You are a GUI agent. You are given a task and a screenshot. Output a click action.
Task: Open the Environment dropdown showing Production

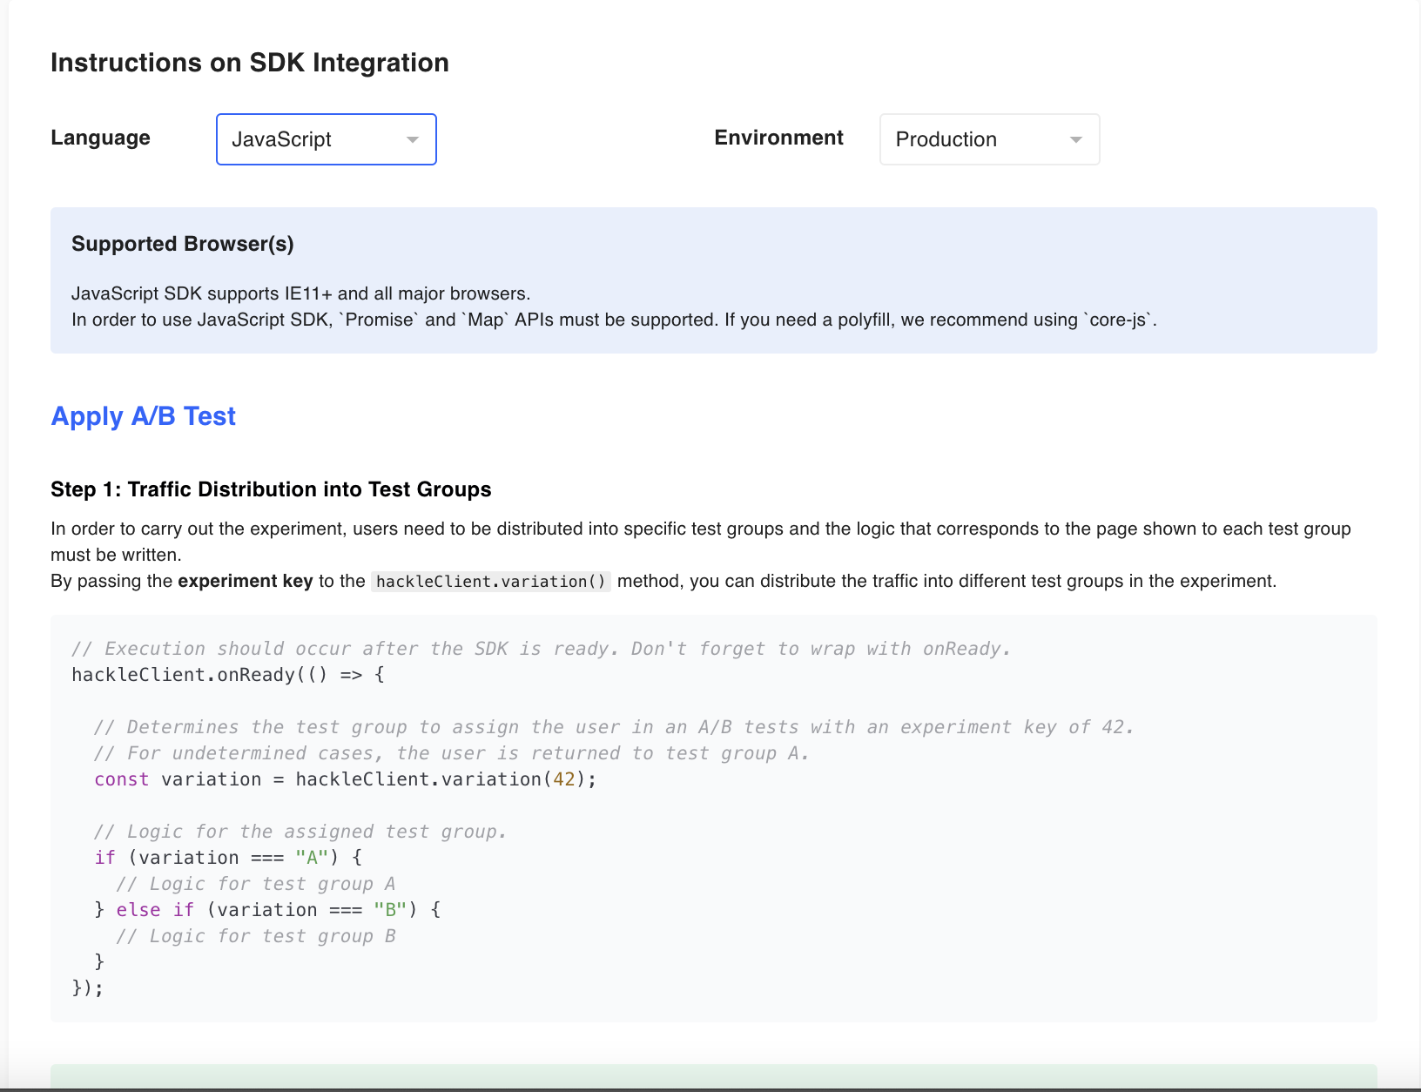click(990, 139)
